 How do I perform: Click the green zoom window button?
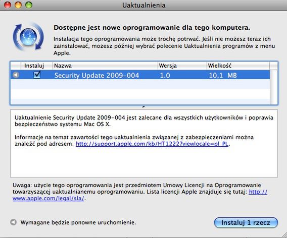pyautogui.click(x=29, y=5)
